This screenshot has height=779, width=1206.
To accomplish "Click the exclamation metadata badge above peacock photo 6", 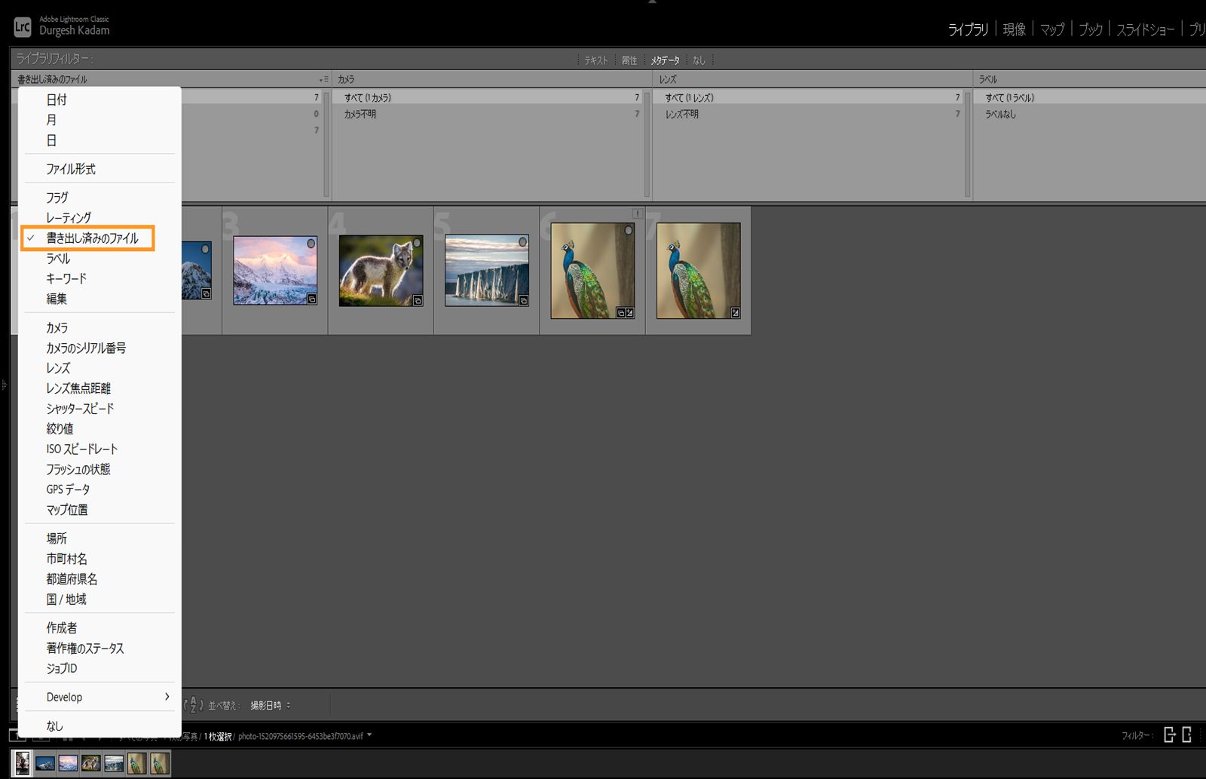I will [x=637, y=213].
